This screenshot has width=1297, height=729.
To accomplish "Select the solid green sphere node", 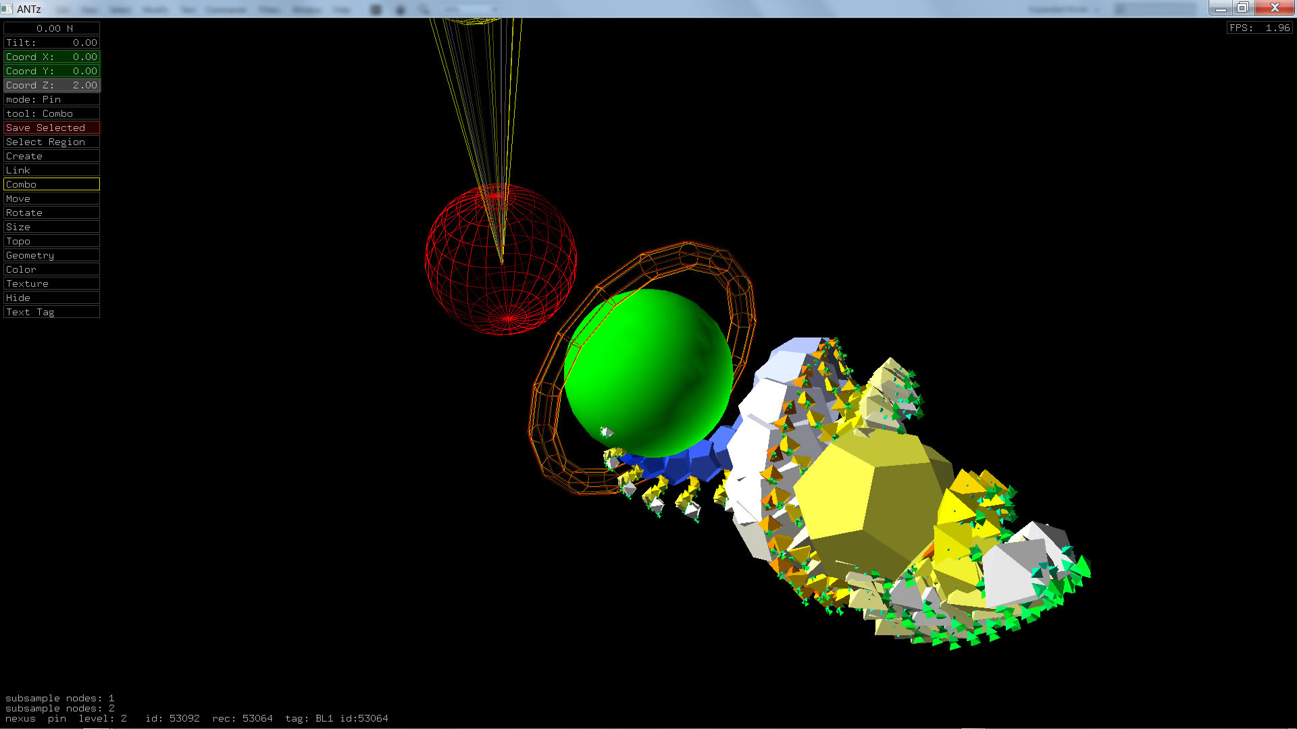I will click(648, 371).
